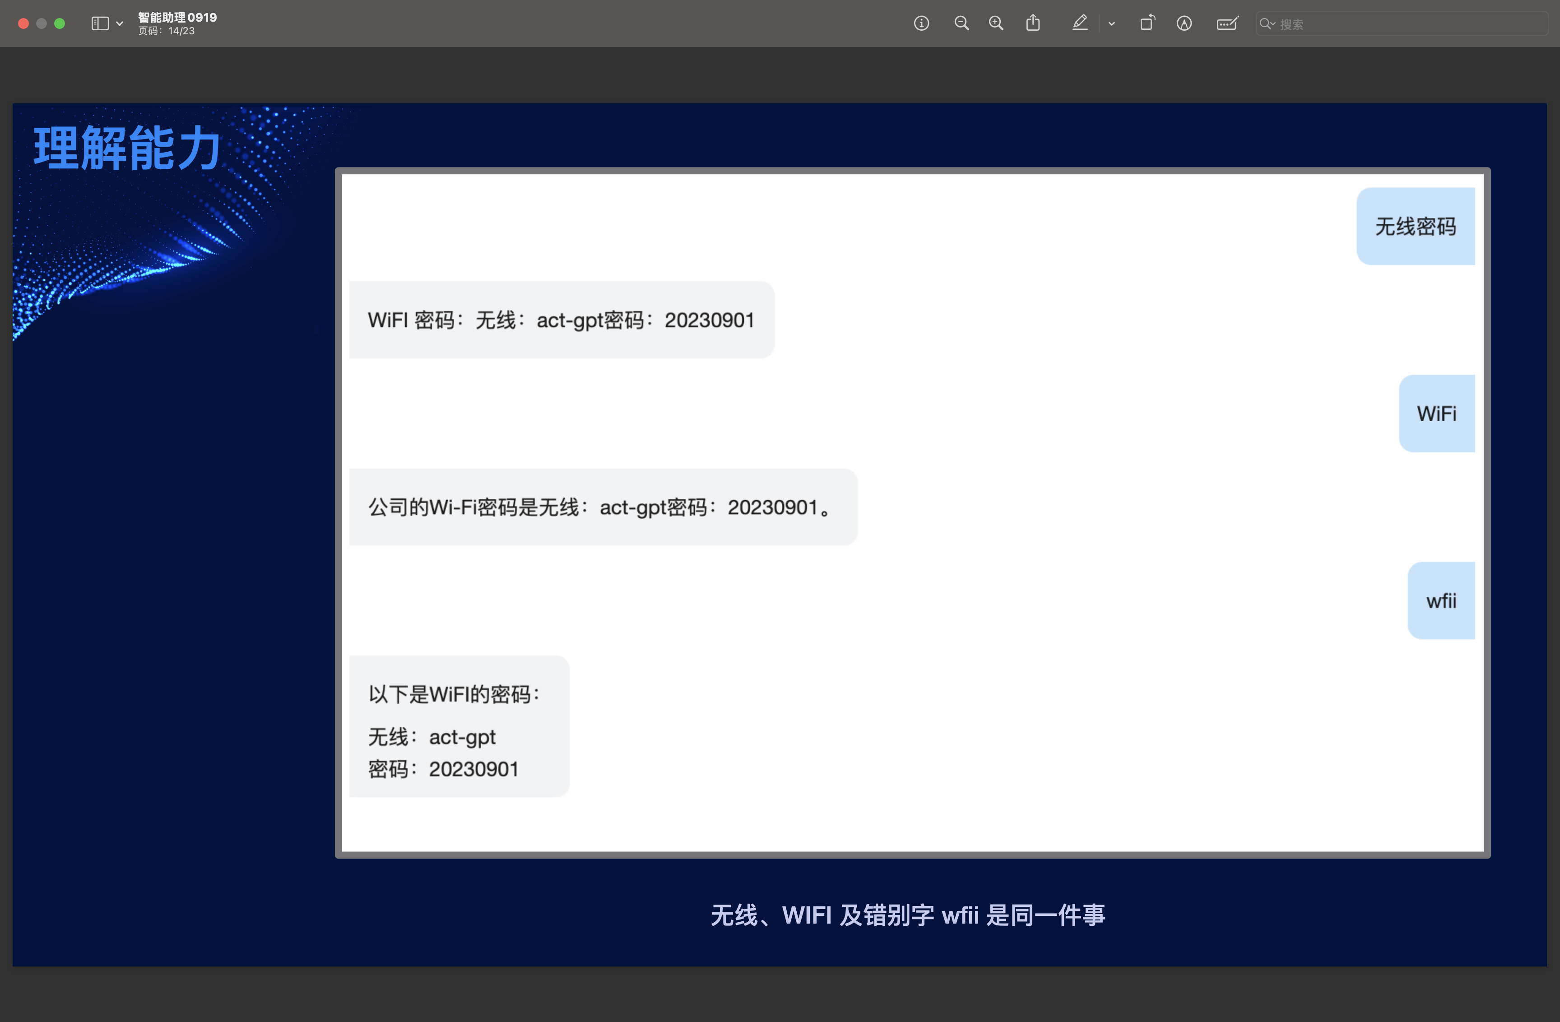Click the 理解能力 slide heading

coord(126,148)
